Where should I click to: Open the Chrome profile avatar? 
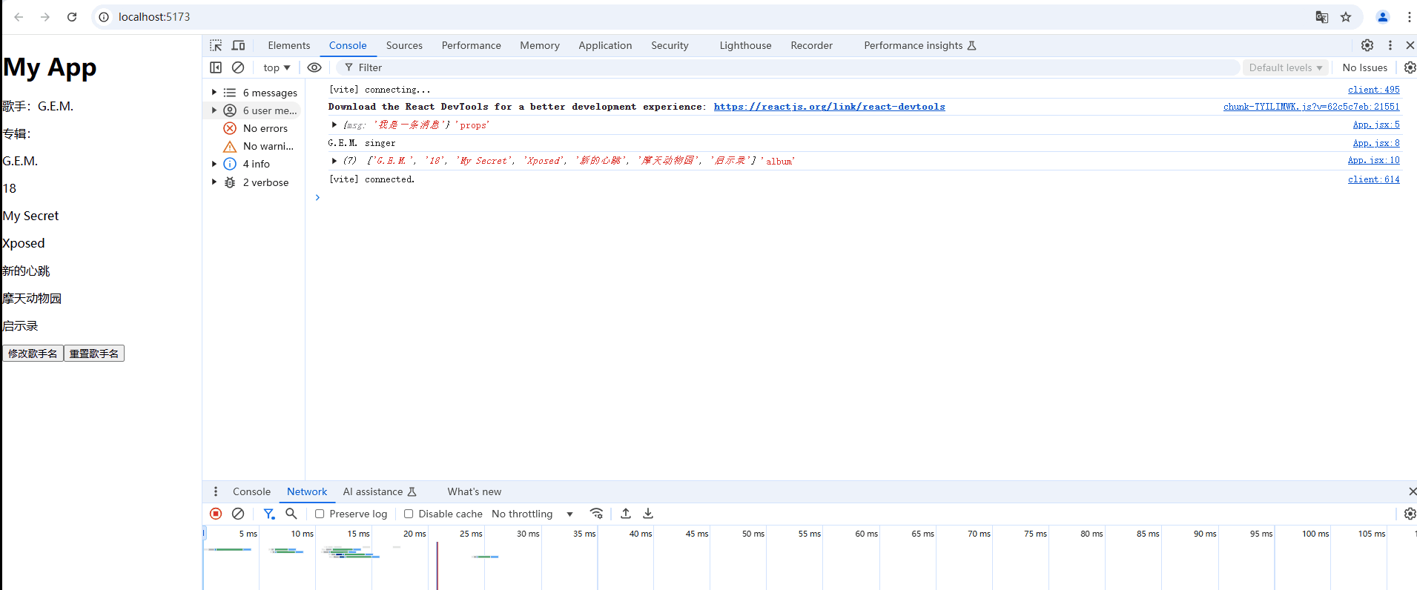[x=1383, y=17]
